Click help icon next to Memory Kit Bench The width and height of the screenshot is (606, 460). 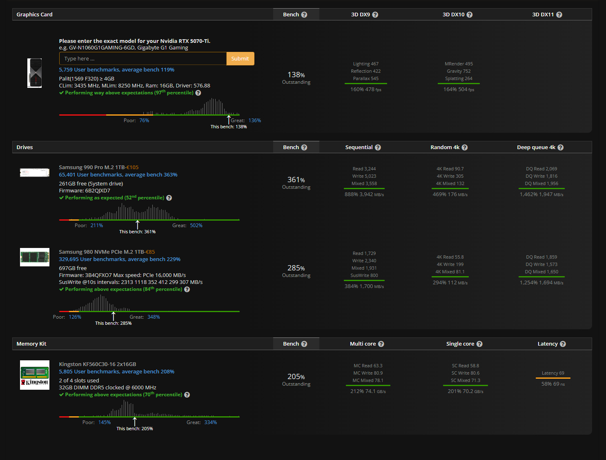(304, 344)
